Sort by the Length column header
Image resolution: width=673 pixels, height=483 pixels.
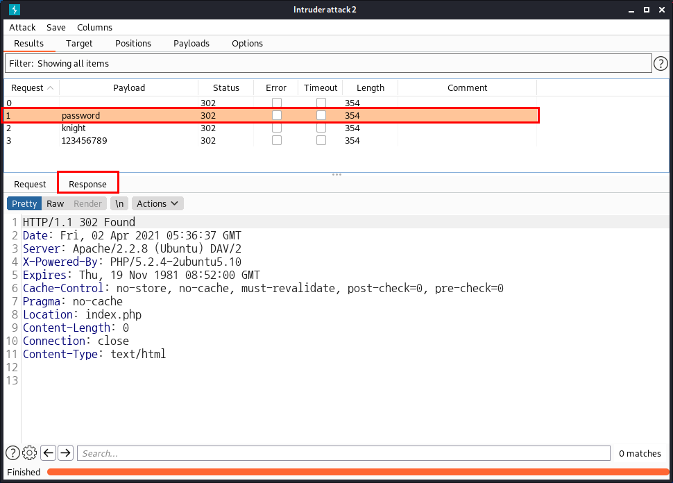point(370,87)
